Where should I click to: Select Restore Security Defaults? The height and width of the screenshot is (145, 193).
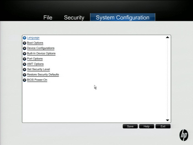tap(43, 75)
